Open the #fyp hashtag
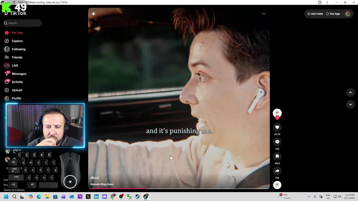Image resolution: width=358 pixels, height=201 pixels. click(103, 184)
